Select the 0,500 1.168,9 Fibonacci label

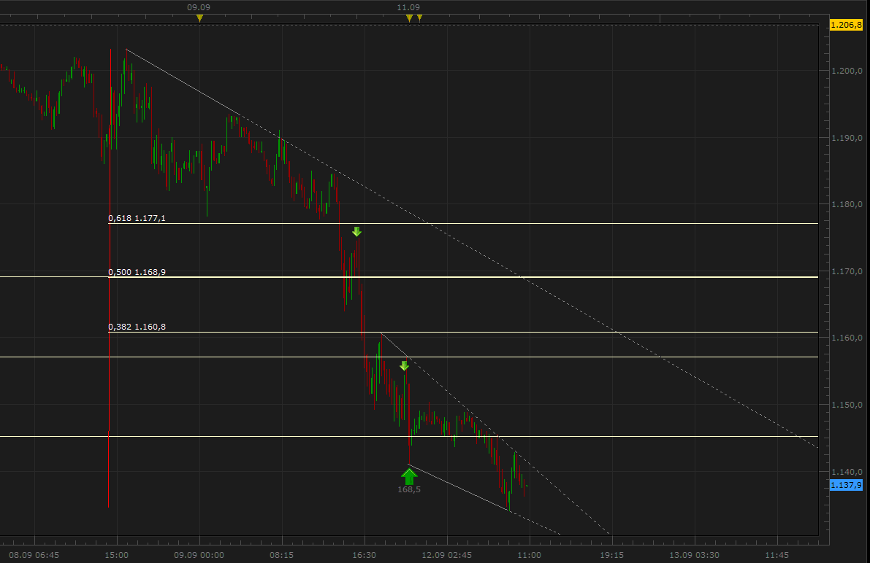tap(137, 272)
